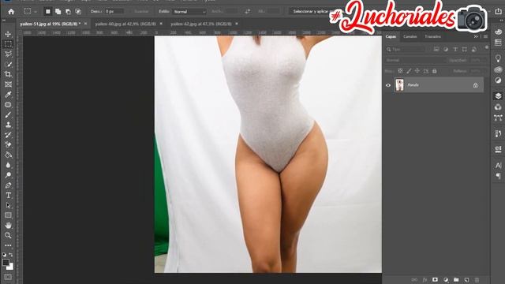Collapse the layers panel with double arrows
505x284 pixels.
(x=476, y=37)
